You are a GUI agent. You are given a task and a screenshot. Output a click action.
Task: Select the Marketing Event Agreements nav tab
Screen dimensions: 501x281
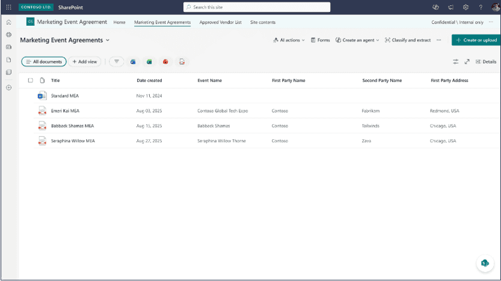coord(162,22)
